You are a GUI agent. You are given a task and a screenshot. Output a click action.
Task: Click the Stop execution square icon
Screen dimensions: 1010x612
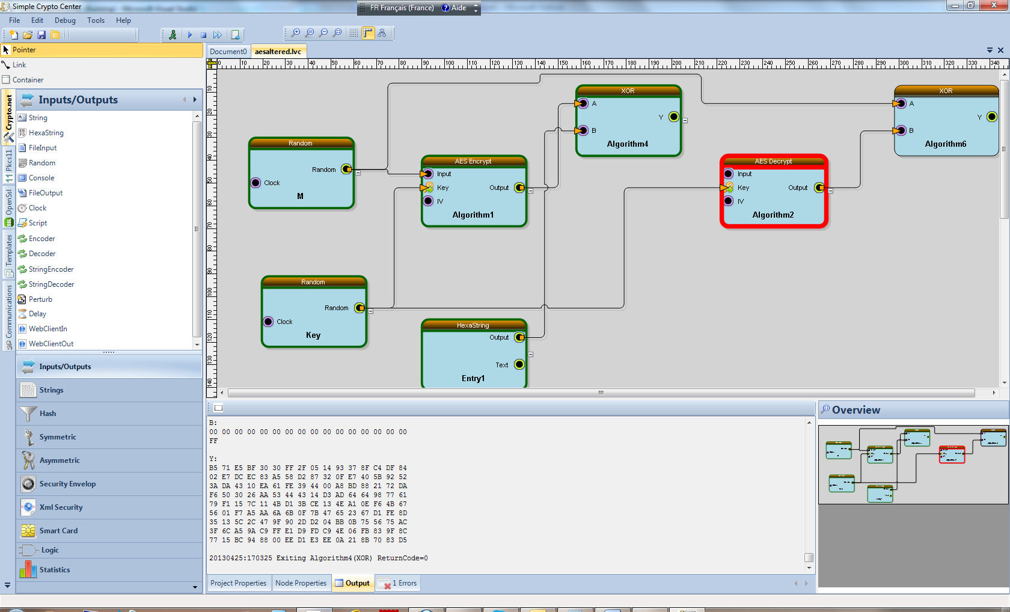pos(203,35)
